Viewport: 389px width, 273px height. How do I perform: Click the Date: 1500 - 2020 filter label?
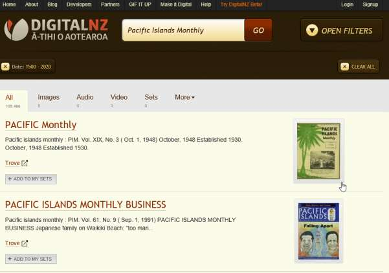(x=32, y=67)
